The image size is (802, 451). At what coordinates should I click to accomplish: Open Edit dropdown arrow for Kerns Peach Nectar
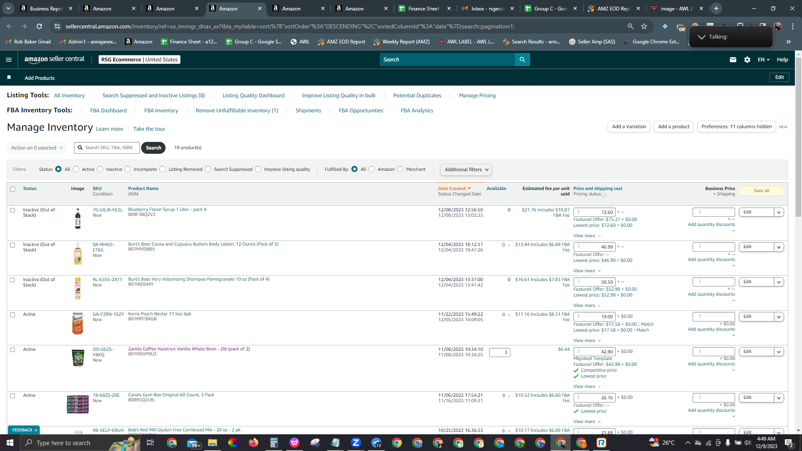click(x=779, y=317)
